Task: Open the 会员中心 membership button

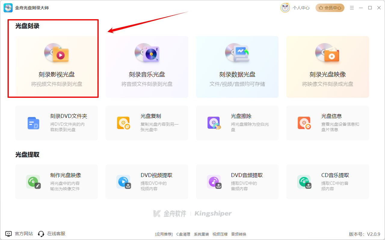Action: [330, 8]
